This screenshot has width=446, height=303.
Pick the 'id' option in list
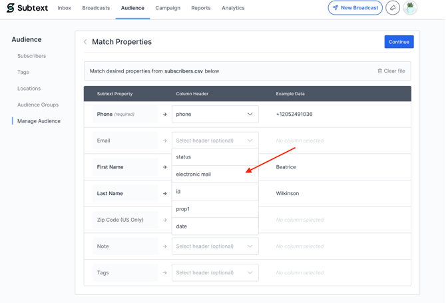pos(178,192)
